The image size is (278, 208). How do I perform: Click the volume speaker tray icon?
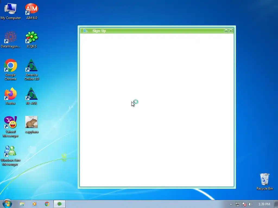[250, 204]
